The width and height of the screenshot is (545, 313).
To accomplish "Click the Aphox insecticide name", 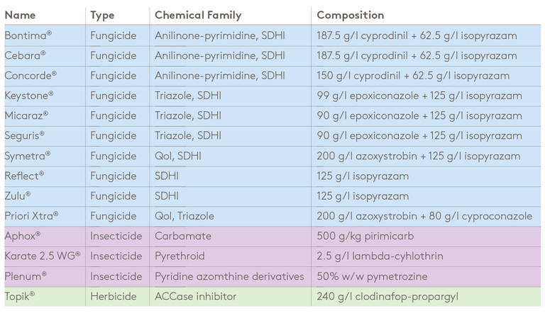I will point(23,236).
